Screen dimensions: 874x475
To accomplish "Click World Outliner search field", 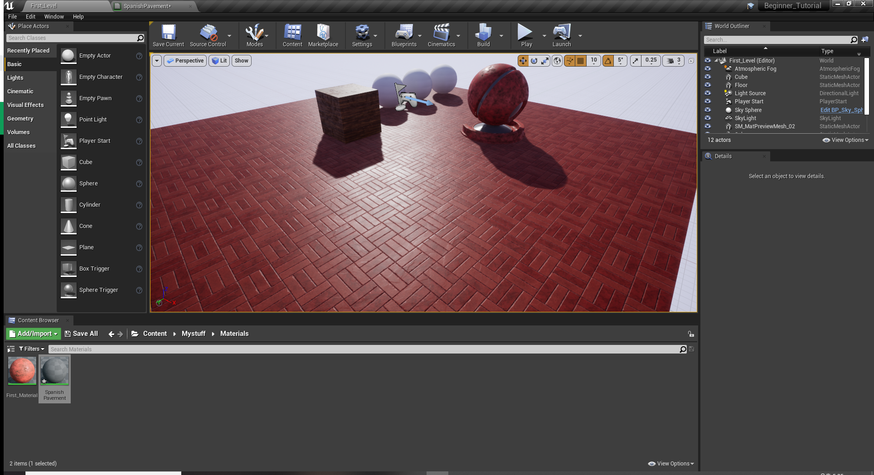I will coord(777,40).
